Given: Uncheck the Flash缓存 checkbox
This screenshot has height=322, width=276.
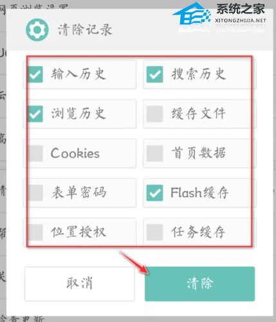Looking at the screenshot, I should tap(154, 193).
